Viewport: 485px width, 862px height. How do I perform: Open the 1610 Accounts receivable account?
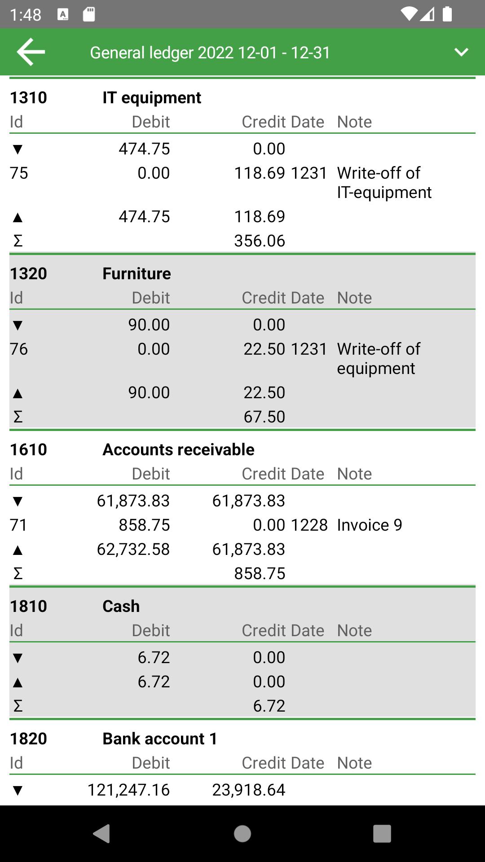(x=178, y=449)
